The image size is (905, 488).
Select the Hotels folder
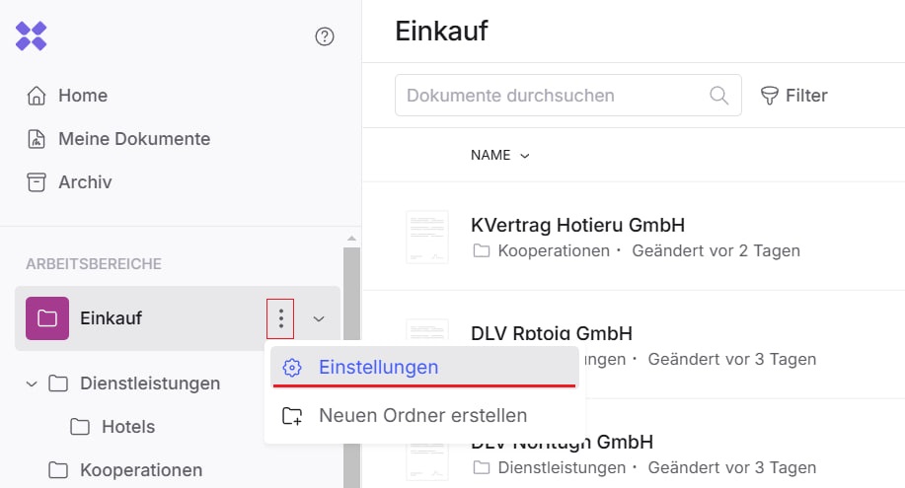128,427
